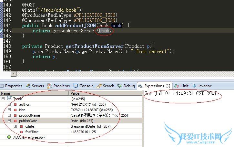
Task: Click the @POST annotation on line 140
Action: pyautogui.click(x=28, y=5)
